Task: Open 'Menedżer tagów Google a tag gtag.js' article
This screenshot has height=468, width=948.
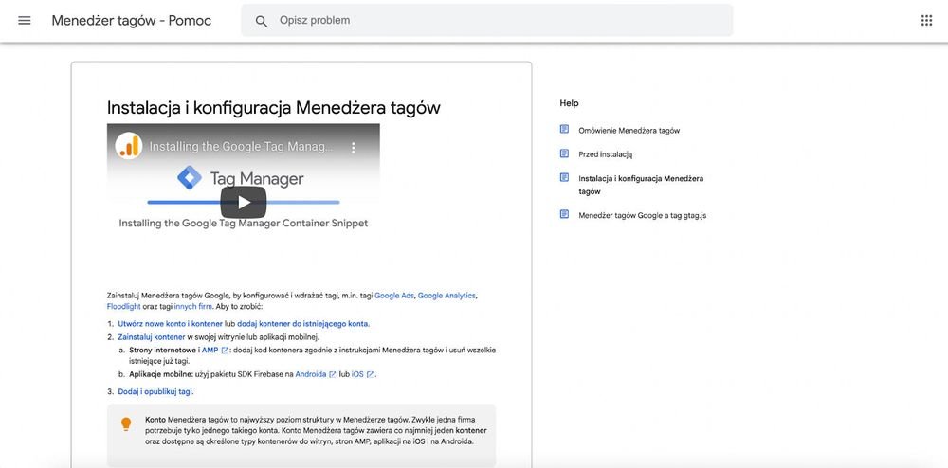Action: (642, 215)
